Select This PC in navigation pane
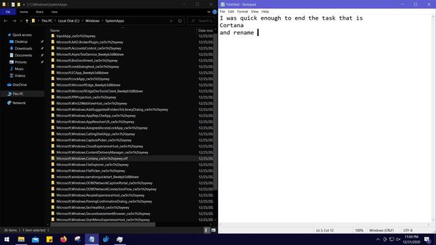Image resolution: width=436 pixels, height=245 pixels. tap(18, 94)
